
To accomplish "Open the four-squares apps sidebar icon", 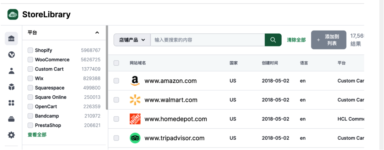I will pos(11,103).
